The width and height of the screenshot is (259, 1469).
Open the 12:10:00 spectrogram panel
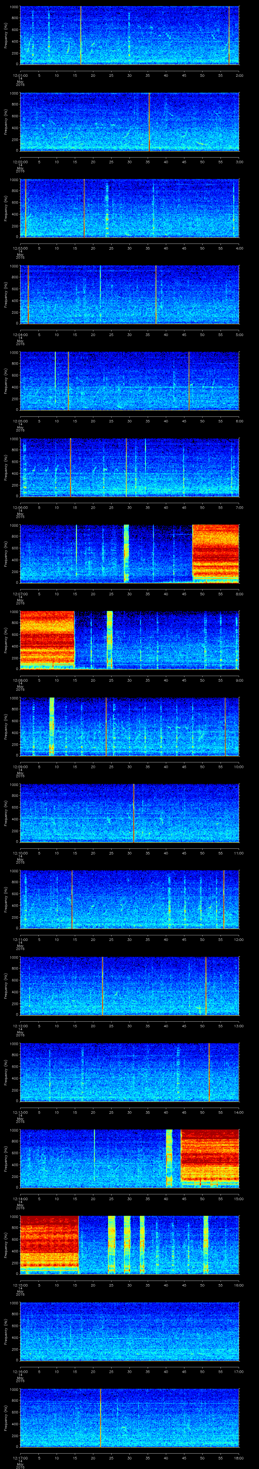(x=129, y=813)
